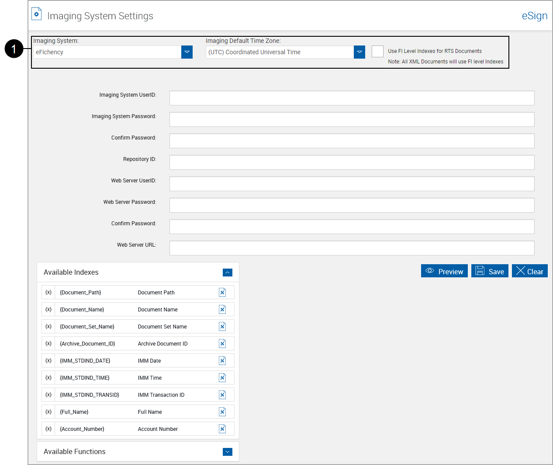Viewport: 553px width, 465px height.
Task: Click the insert icon next to Full Name
Action: [222, 412]
